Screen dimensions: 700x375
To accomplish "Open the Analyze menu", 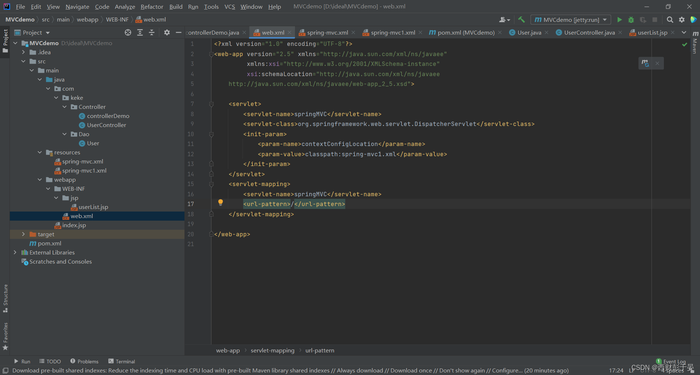I will [x=125, y=7].
